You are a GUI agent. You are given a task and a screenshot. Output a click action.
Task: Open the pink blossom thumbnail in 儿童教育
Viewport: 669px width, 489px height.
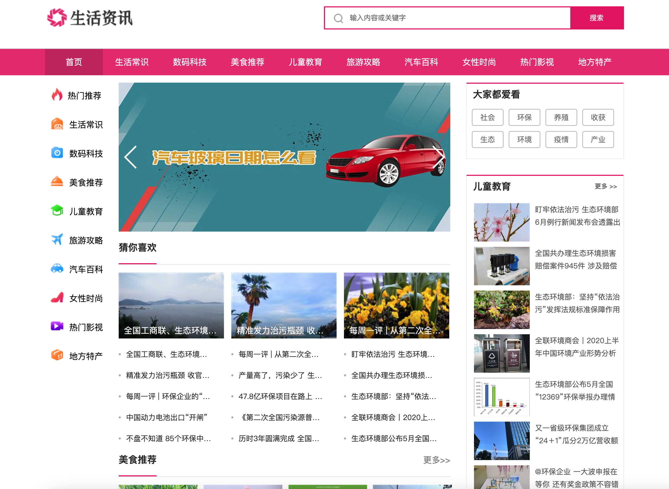[x=501, y=222]
